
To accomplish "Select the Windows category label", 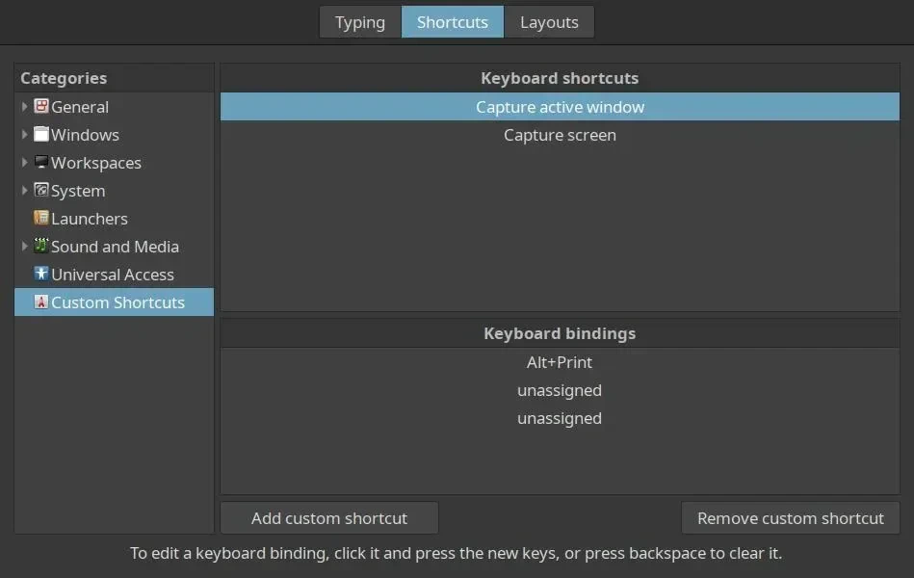I will tap(85, 135).
